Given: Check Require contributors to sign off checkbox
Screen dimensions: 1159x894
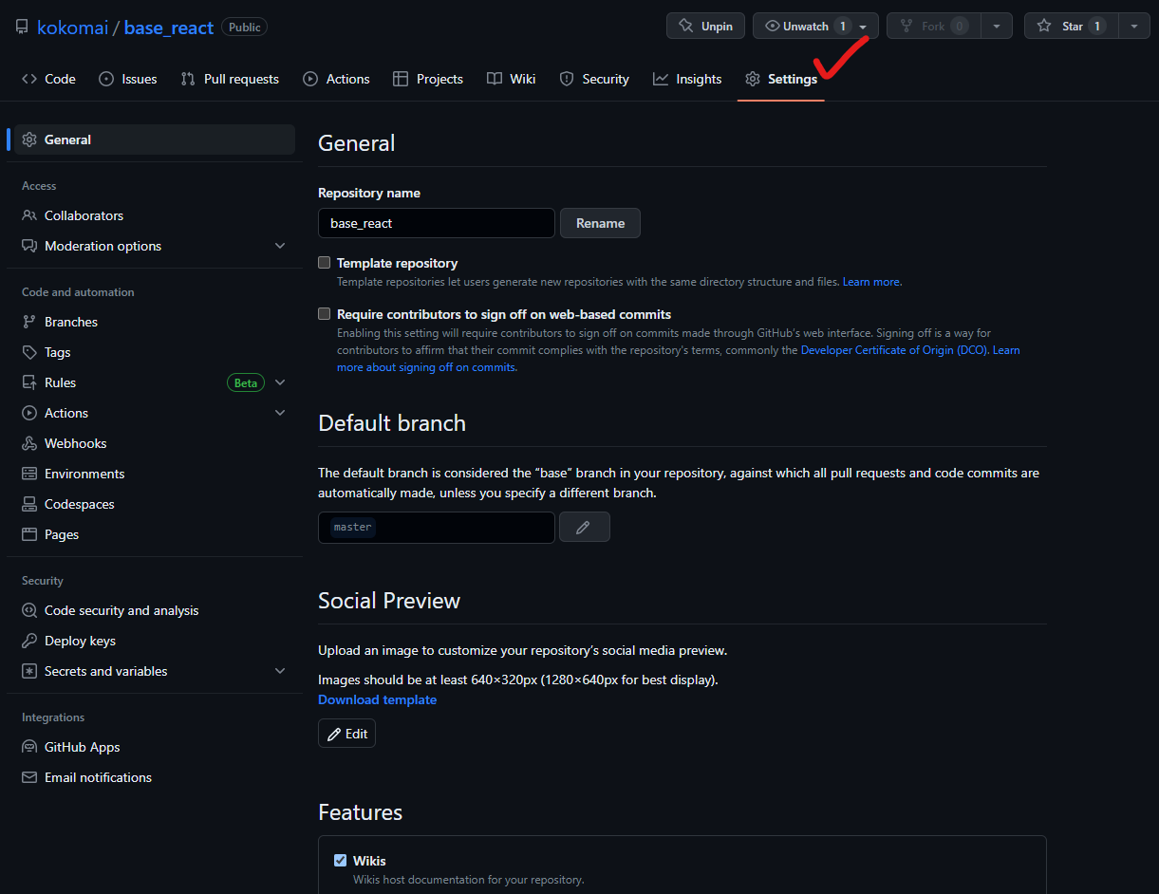Looking at the screenshot, I should tap(325, 314).
